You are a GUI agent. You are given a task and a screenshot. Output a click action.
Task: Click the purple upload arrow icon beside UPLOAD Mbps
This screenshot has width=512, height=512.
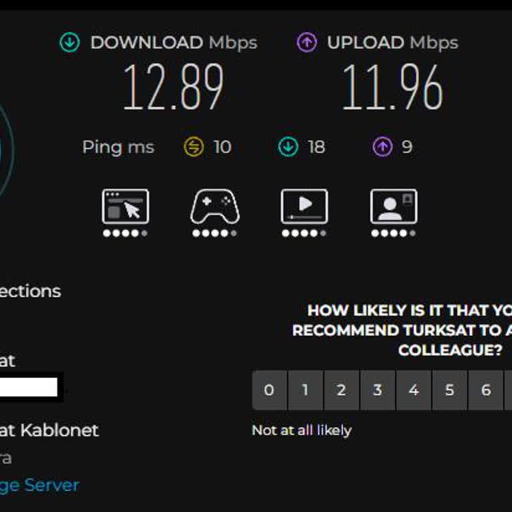(307, 43)
